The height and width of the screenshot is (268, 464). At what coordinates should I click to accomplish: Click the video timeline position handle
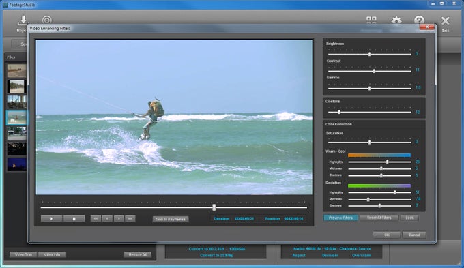point(214,207)
